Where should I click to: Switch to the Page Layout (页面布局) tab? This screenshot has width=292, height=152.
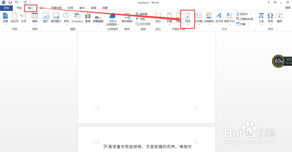pos(56,8)
